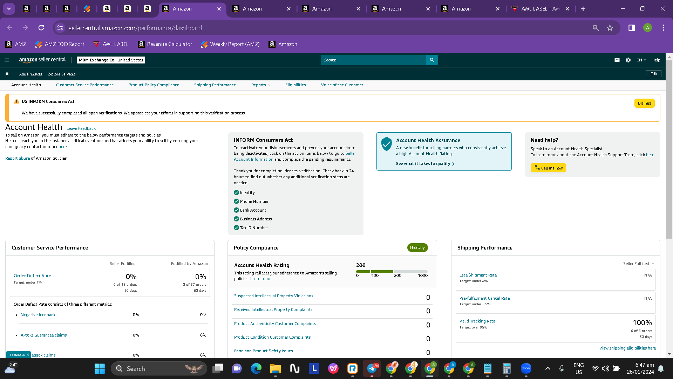This screenshot has width=673, height=379.
Task: Show hidden icons in system tray
Action: pyautogui.click(x=548, y=368)
